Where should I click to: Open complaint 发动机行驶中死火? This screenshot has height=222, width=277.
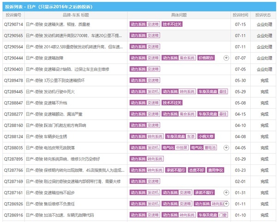tap(50, 92)
